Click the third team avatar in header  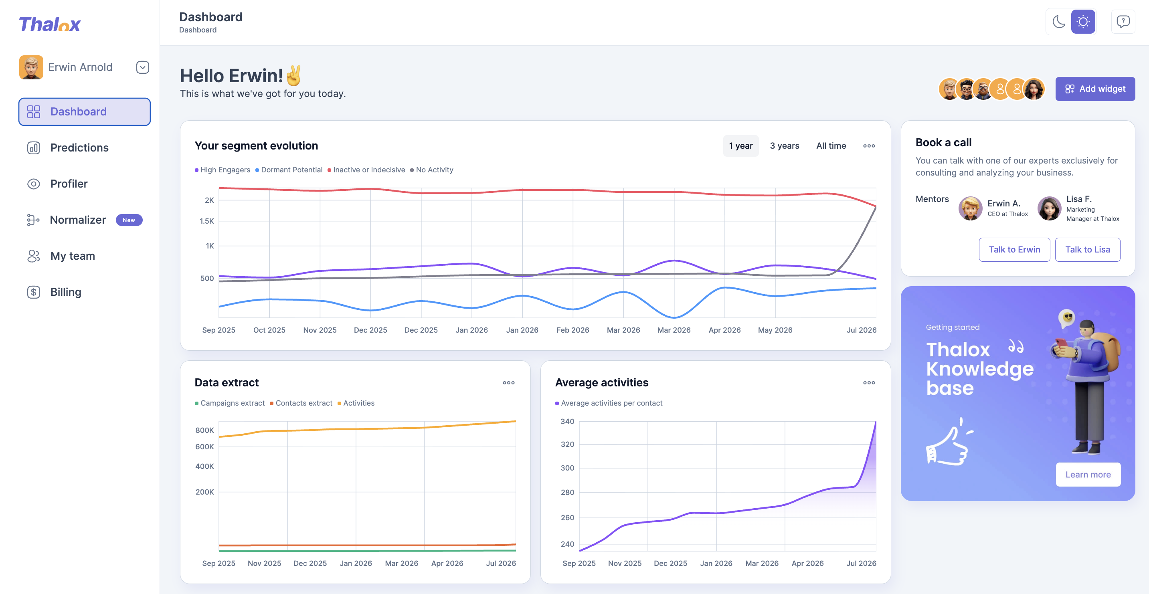[983, 89]
